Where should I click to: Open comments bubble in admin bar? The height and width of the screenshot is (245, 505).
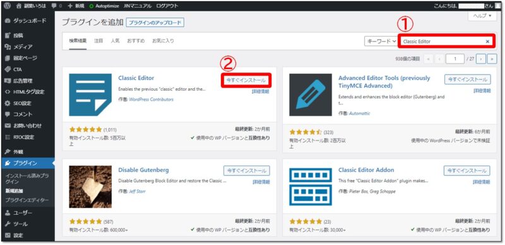pyautogui.click(x=56, y=6)
